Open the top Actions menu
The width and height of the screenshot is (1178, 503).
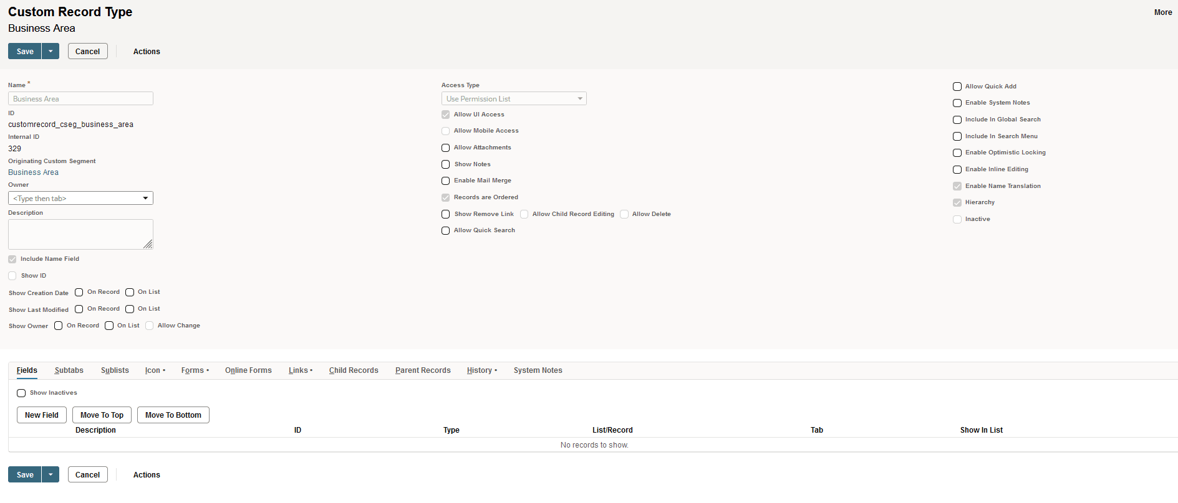(147, 52)
